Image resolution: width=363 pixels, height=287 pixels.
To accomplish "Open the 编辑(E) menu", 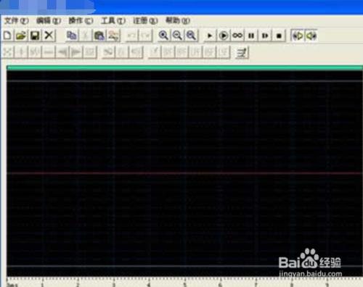I will [x=49, y=21].
